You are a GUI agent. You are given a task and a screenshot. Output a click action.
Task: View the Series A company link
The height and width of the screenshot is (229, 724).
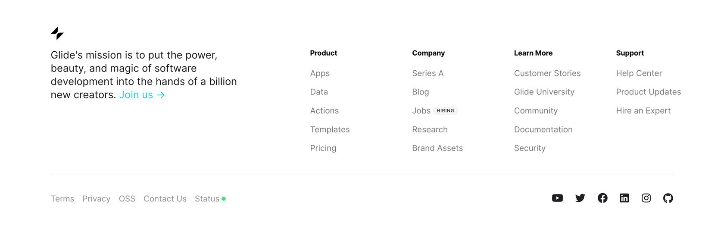tap(428, 73)
